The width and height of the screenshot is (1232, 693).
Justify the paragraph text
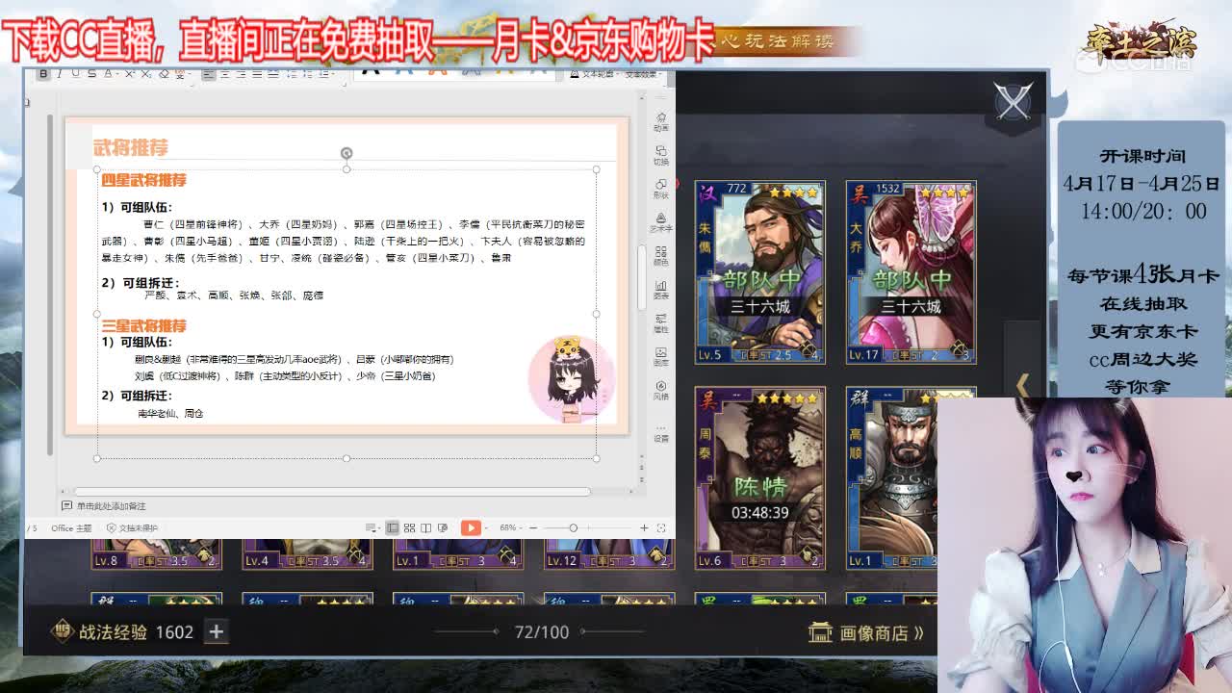pos(256,74)
